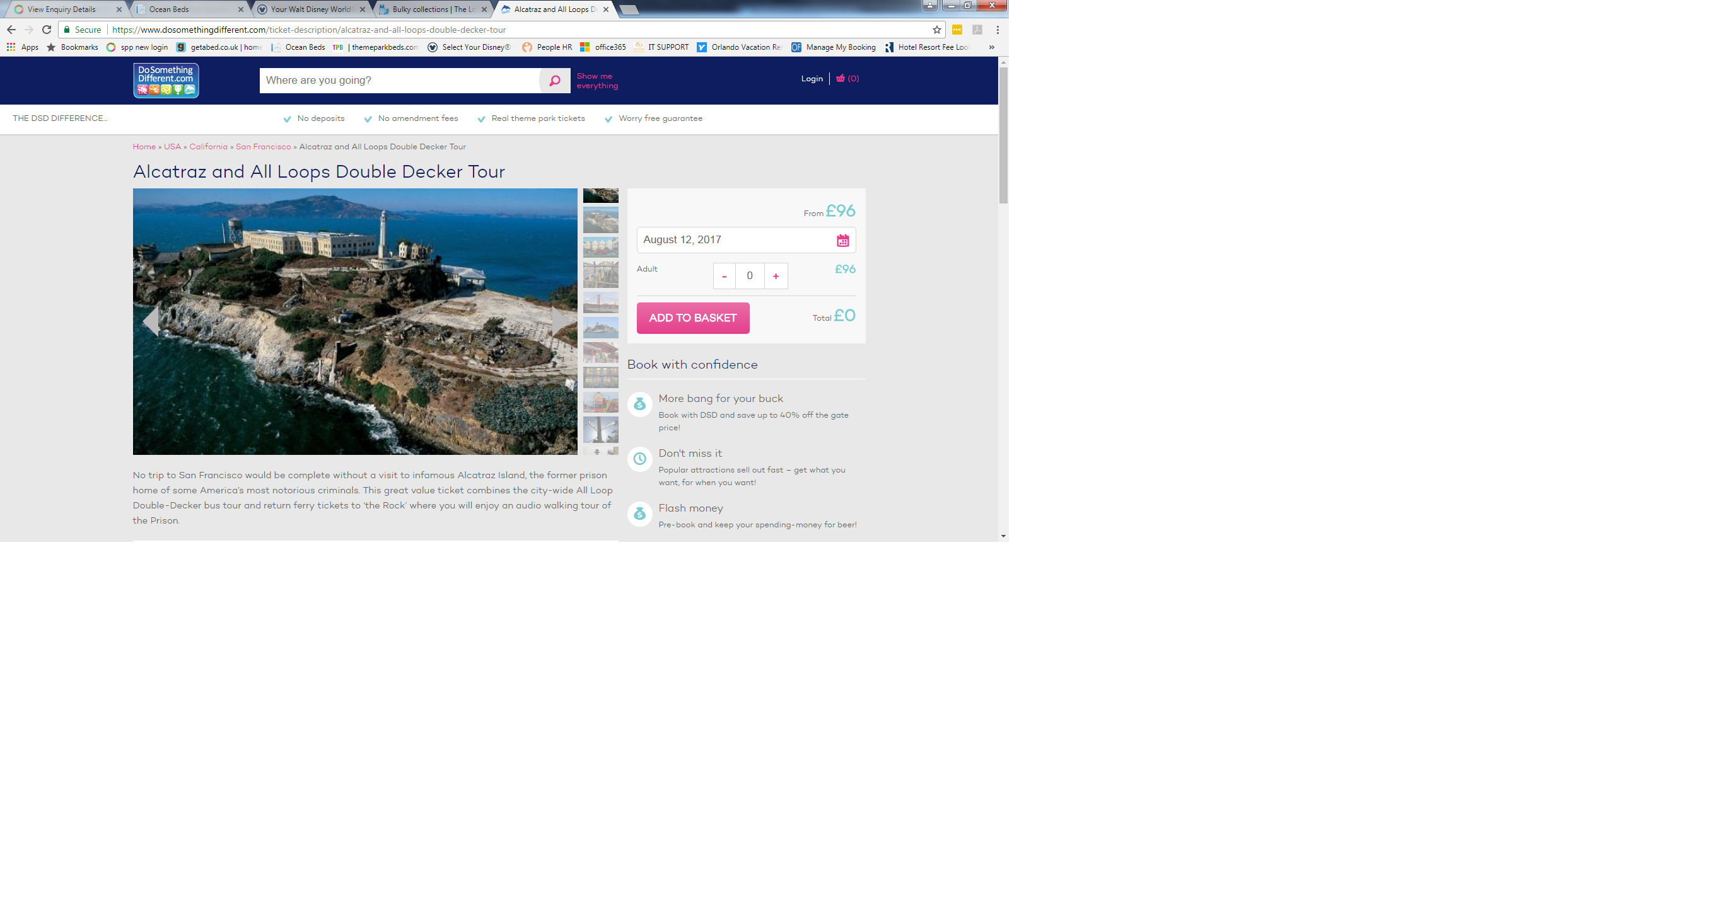
Task: Reload the page with refresh icon
Action: [47, 30]
